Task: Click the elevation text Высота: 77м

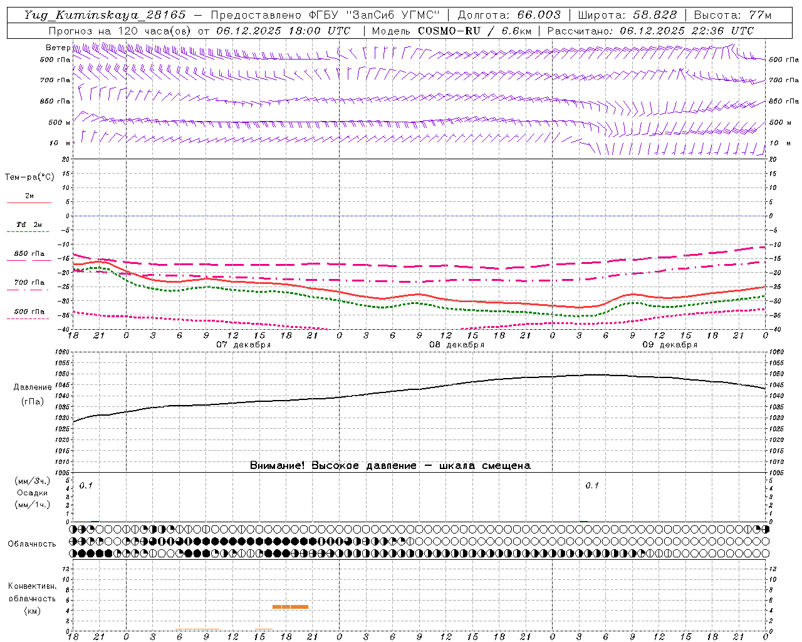Action: [732, 15]
